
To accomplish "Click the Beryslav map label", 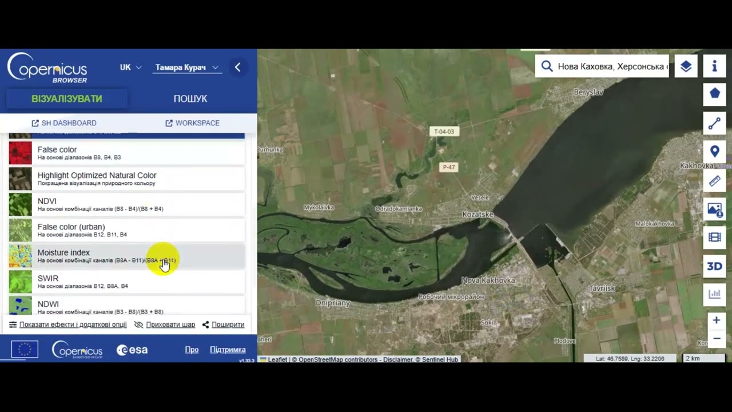I will pos(588,92).
